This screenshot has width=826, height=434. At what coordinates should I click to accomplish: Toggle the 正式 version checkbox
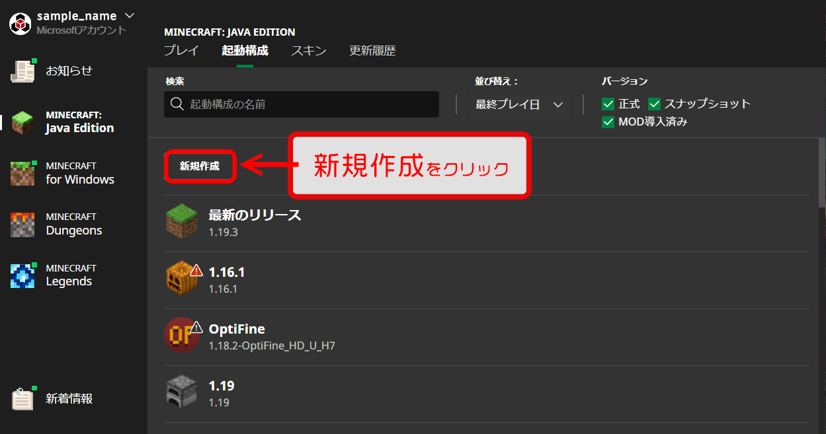(608, 104)
